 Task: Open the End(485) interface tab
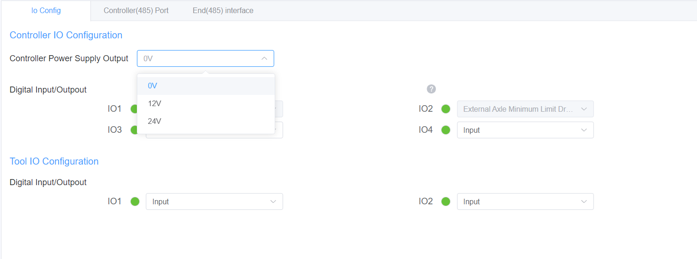click(x=223, y=10)
